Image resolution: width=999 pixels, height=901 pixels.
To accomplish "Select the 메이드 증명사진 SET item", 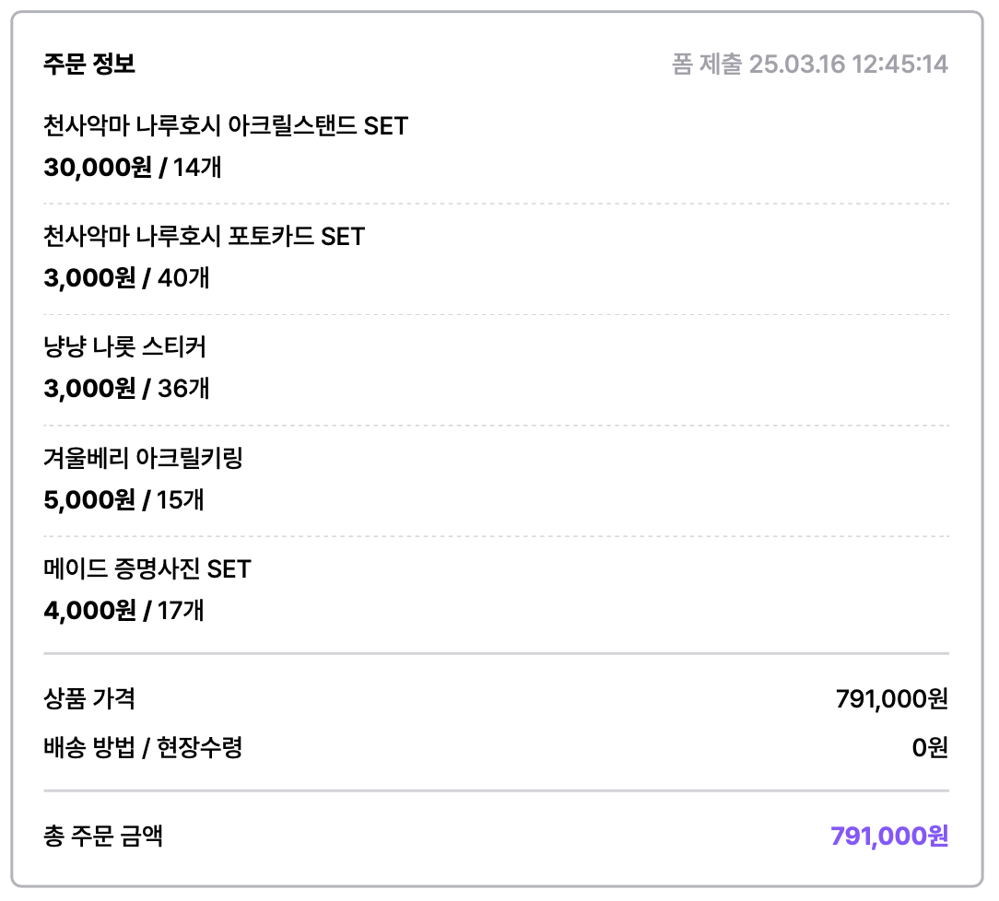I will pyautogui.click(x=147, y=568).
